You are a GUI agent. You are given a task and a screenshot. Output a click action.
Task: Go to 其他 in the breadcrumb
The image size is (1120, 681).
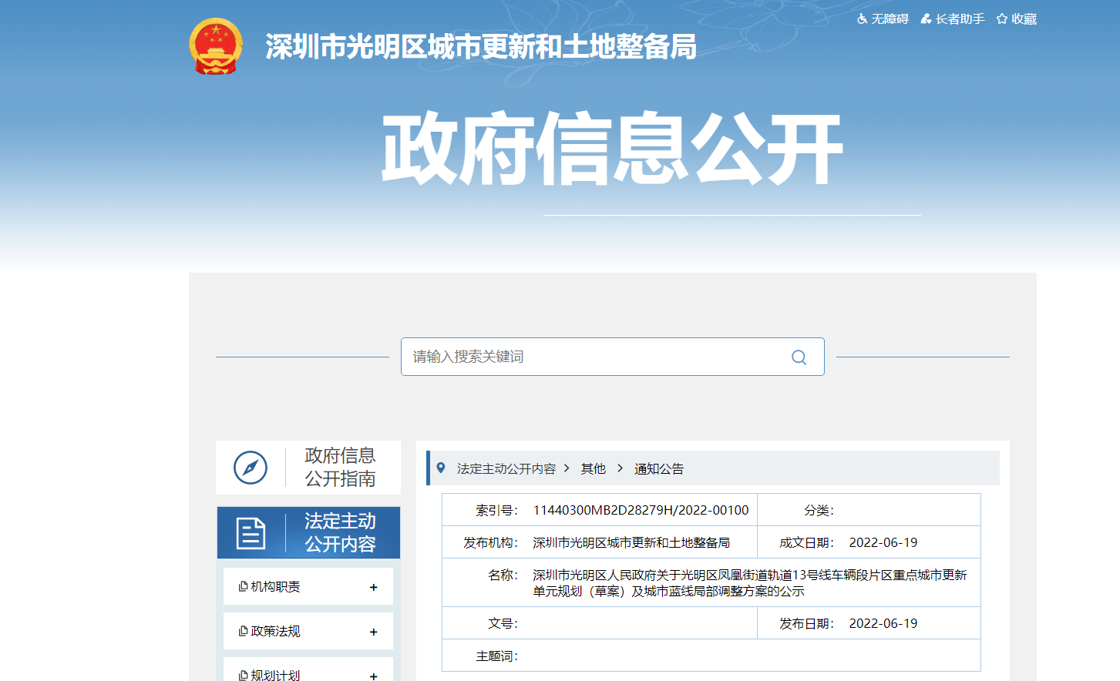tap(593, 469)
